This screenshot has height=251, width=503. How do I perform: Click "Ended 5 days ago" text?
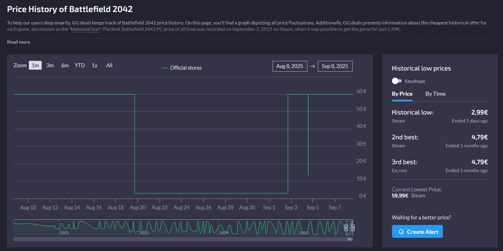470,121
